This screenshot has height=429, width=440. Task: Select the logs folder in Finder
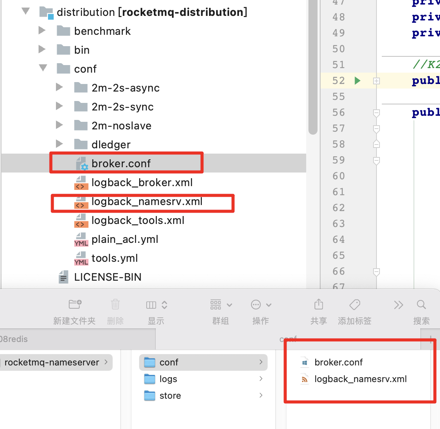pyautogui.click(x=203, y=379)
